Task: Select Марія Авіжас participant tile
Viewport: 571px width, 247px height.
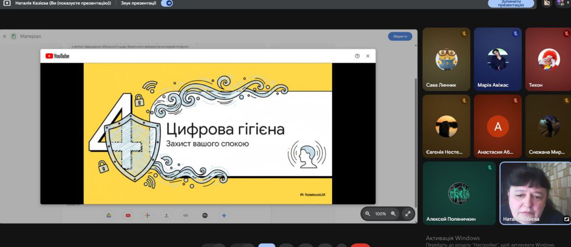Action: (497, 59)
